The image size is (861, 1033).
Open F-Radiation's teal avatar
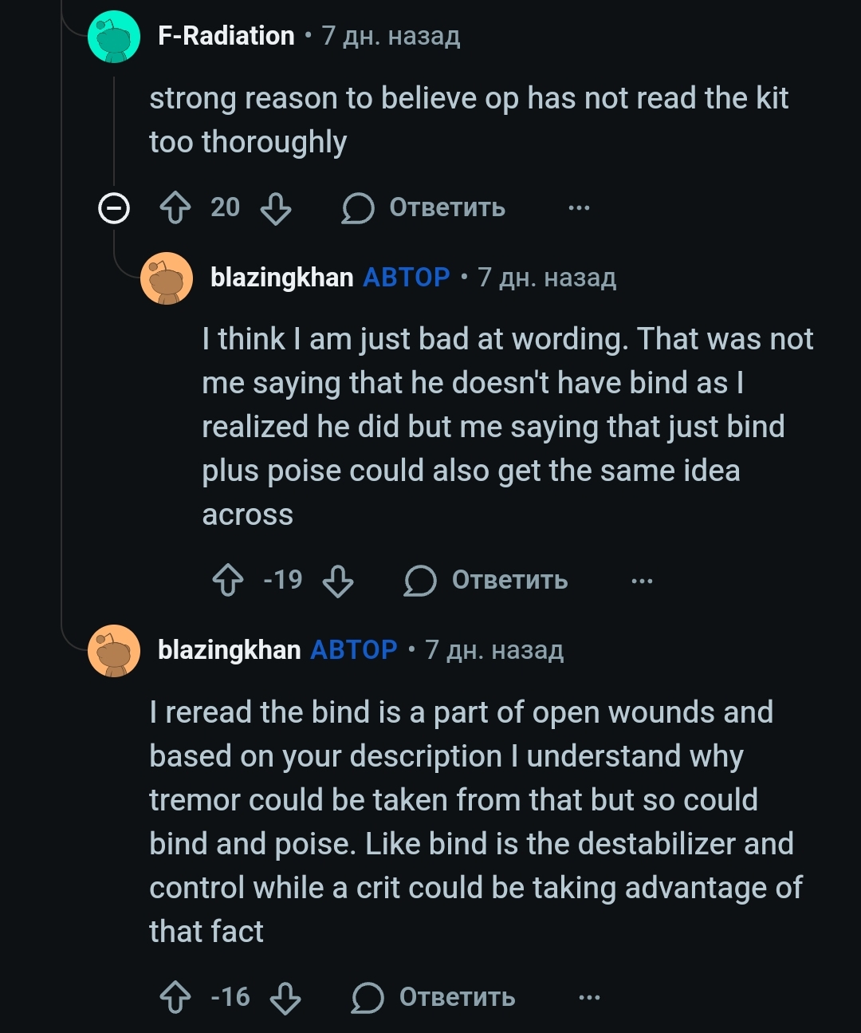tap(114, 37)
